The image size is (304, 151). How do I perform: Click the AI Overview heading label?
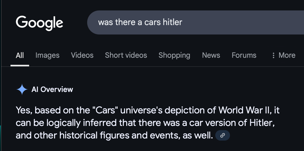tap(52, 90)
